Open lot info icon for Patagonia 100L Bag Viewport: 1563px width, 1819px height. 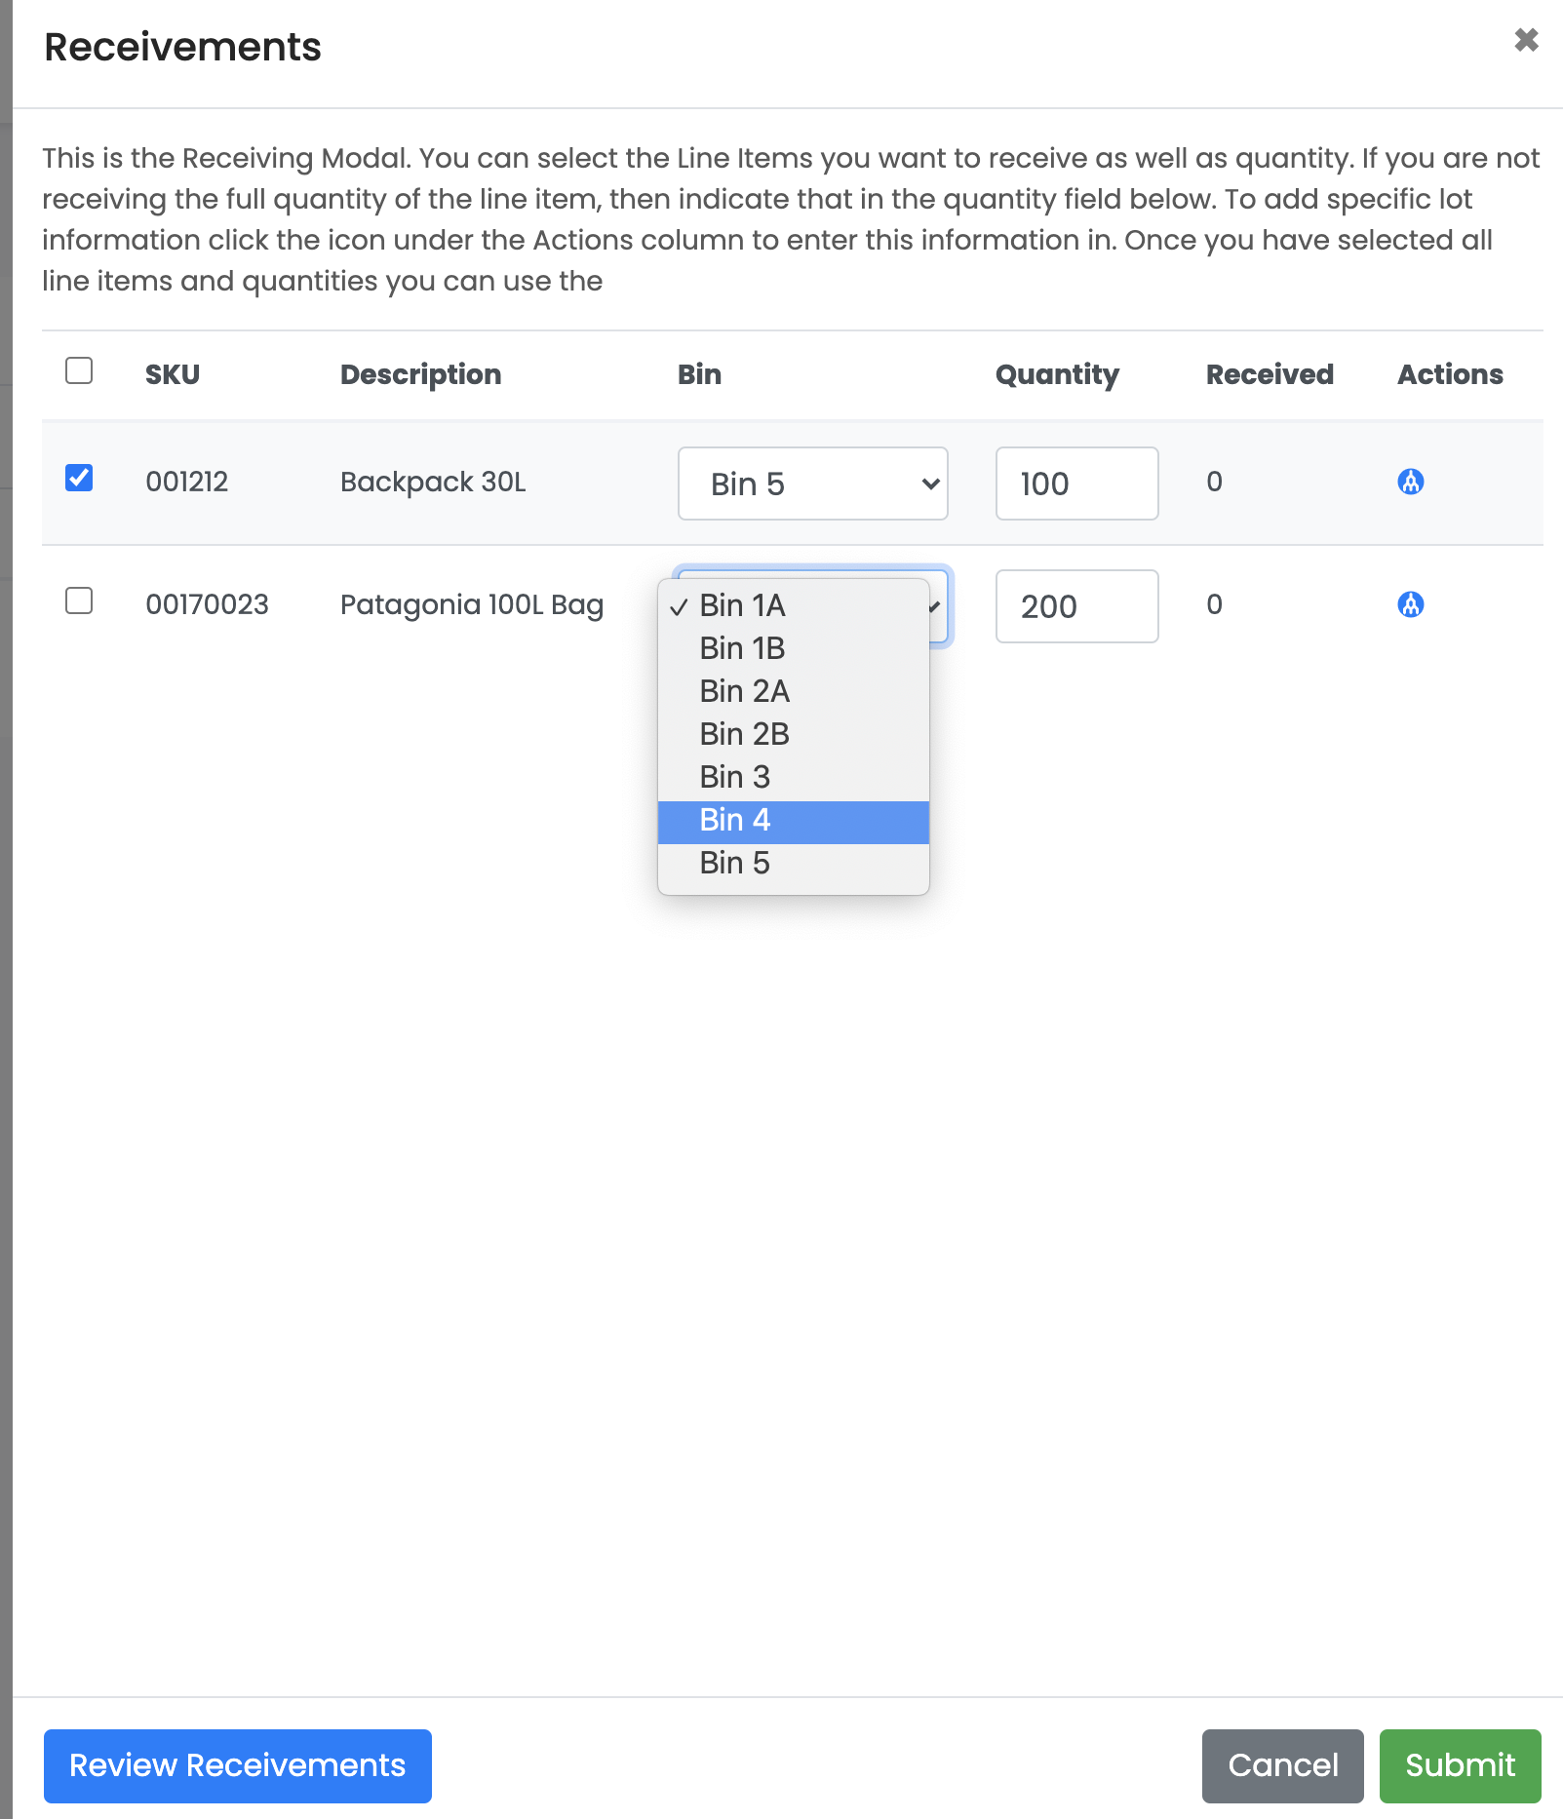coord(1410,604)
